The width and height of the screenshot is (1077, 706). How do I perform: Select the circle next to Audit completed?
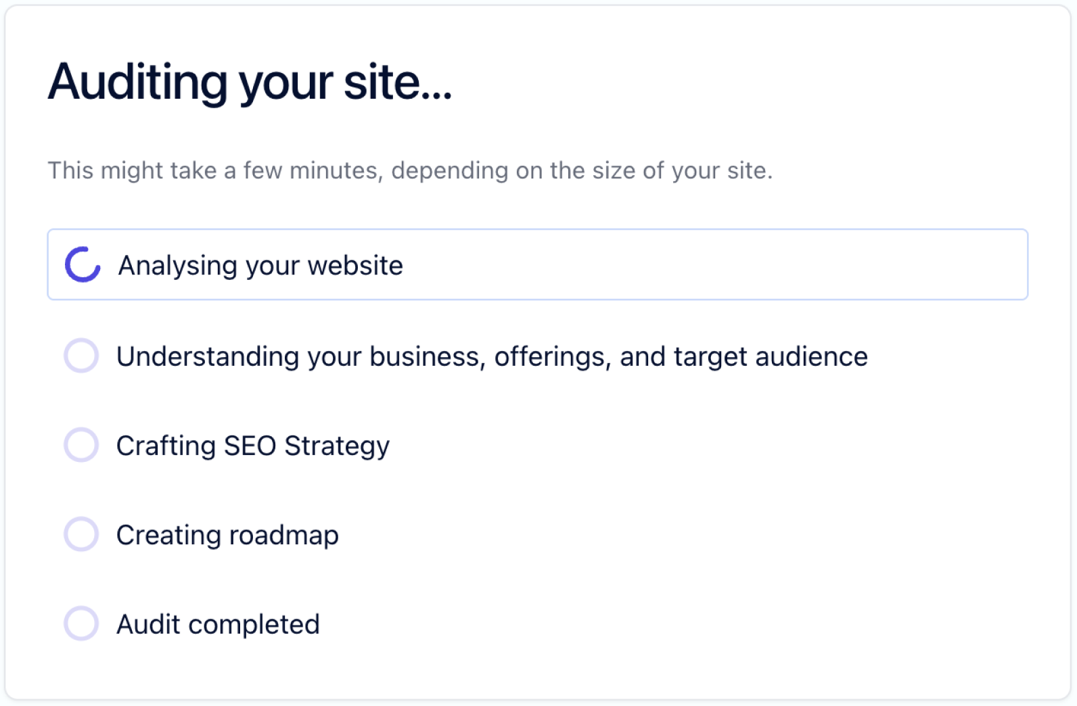[81, 623]
